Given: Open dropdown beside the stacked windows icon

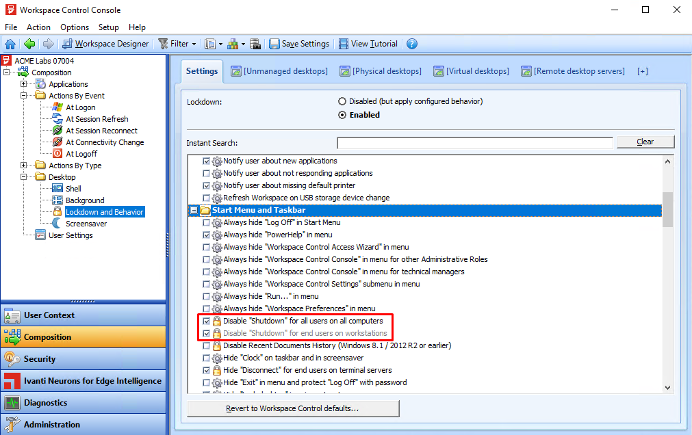Looking at the screenshot, I should click(x=220, y=44).
